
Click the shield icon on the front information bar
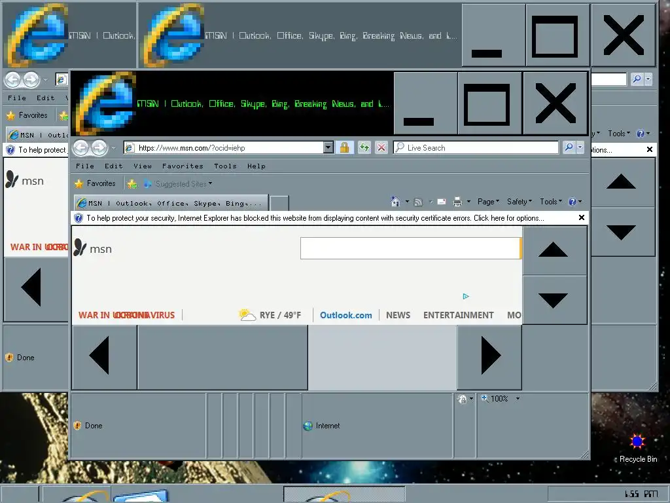pyautogui.click(x=79, y=218)
